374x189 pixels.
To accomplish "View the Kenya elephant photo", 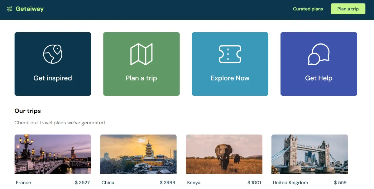I will click(x=224, y=154).
